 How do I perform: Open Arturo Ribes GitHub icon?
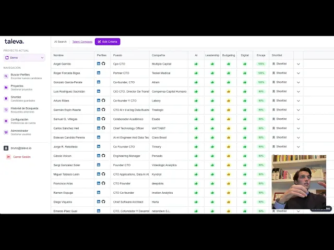tap(103, 101)
